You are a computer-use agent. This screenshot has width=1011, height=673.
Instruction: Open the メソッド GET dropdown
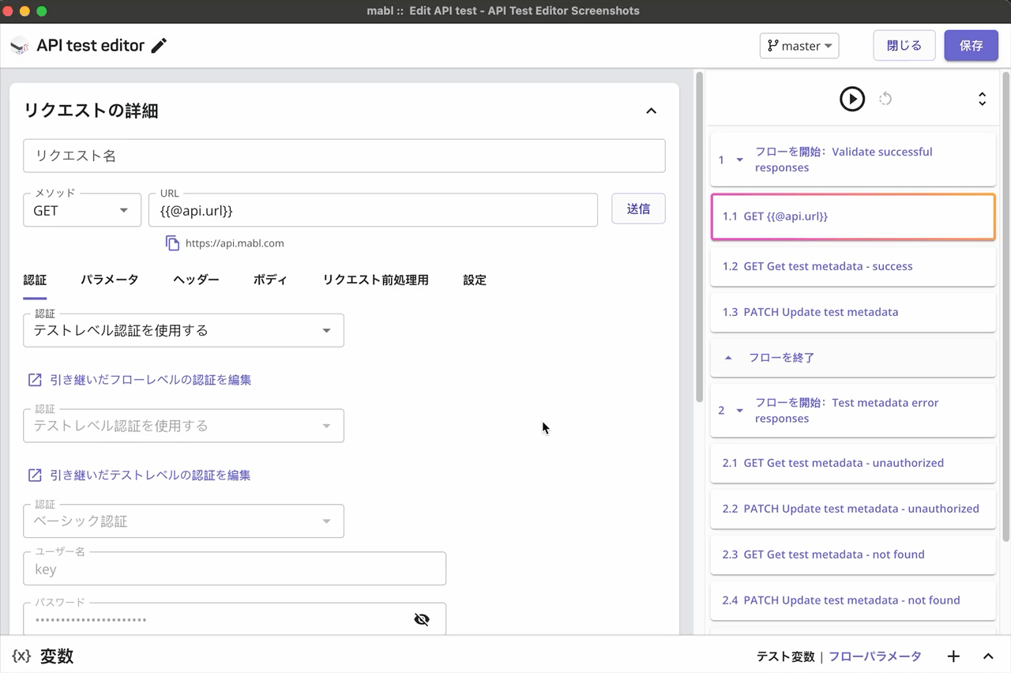(x=82, y=210)
